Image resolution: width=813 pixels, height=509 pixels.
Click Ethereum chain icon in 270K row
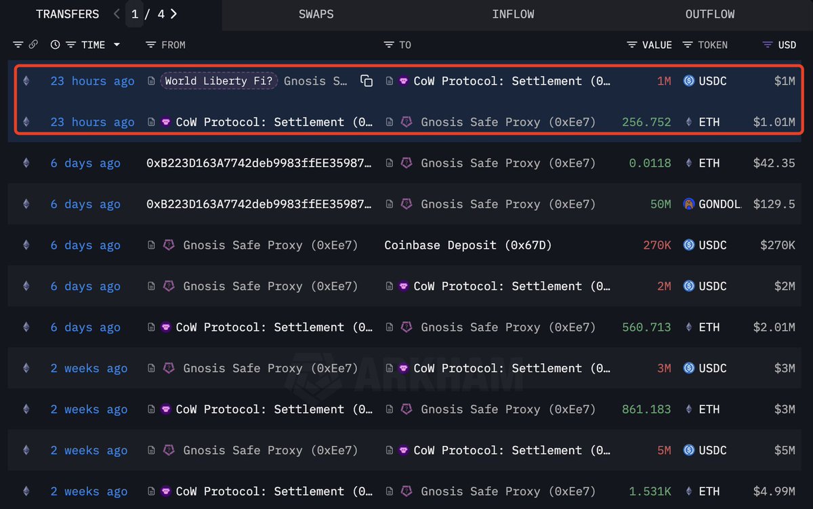click(26, 245)
